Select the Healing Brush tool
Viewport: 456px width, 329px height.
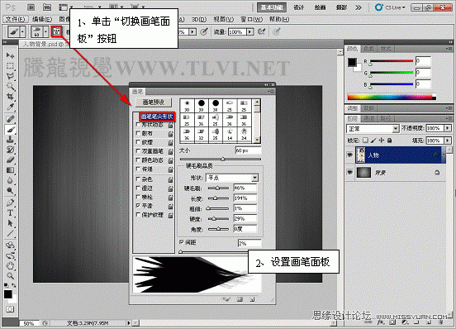[x=10, y=119]
